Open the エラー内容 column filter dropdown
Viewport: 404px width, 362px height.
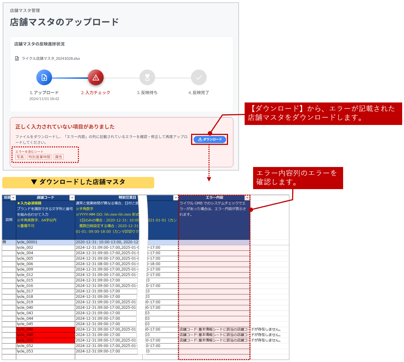247,198
